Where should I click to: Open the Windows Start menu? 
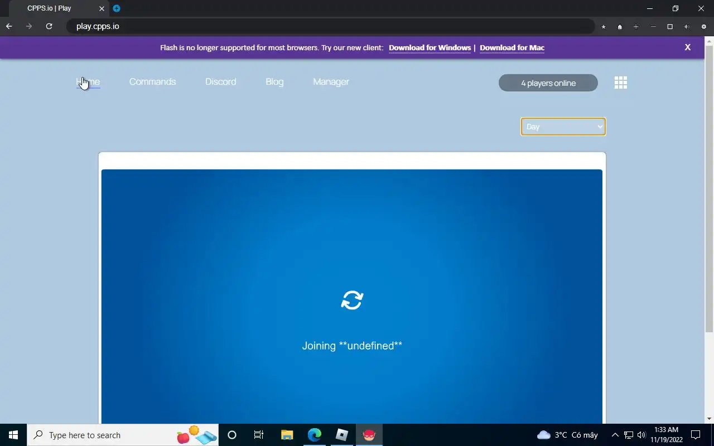(13, 435)
